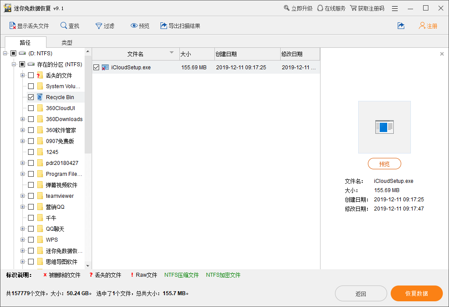This screenshot has height=307, width=449.
Task: Switch to the 路径 (Path) tab
Action: (x=25, y=43)
